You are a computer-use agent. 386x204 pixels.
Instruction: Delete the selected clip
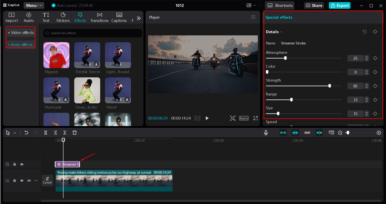(74, 133)
